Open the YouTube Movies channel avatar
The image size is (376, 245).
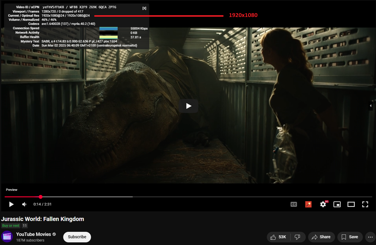click(x=7, y=237)
